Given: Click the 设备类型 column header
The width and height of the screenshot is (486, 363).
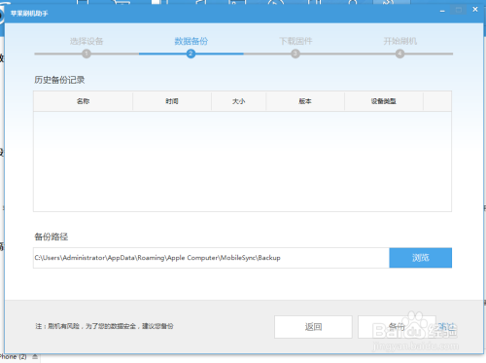Looking at the screenshot, I should pyautogui.click(x=384, y=101).
